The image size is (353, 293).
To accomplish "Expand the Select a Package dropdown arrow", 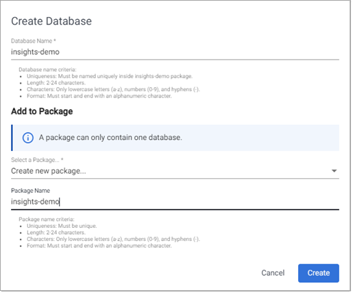I will 334,171.
